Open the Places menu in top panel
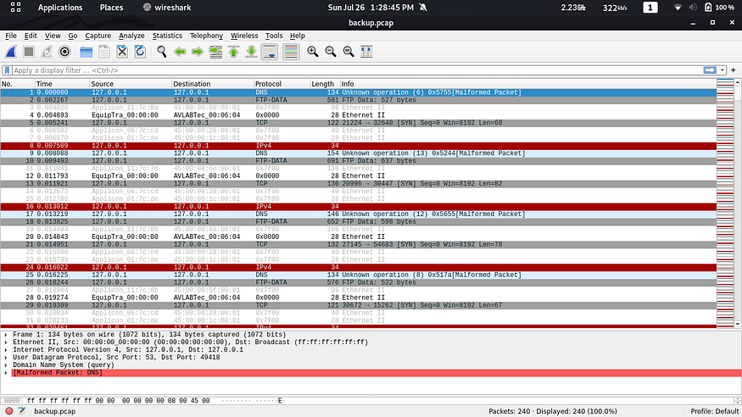Viewport: 742px width, 417px height. pyautogui.click(x=111, y=8)
